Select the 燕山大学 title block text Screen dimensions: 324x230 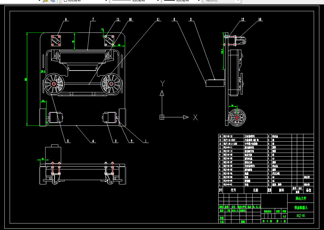[301, 198]
